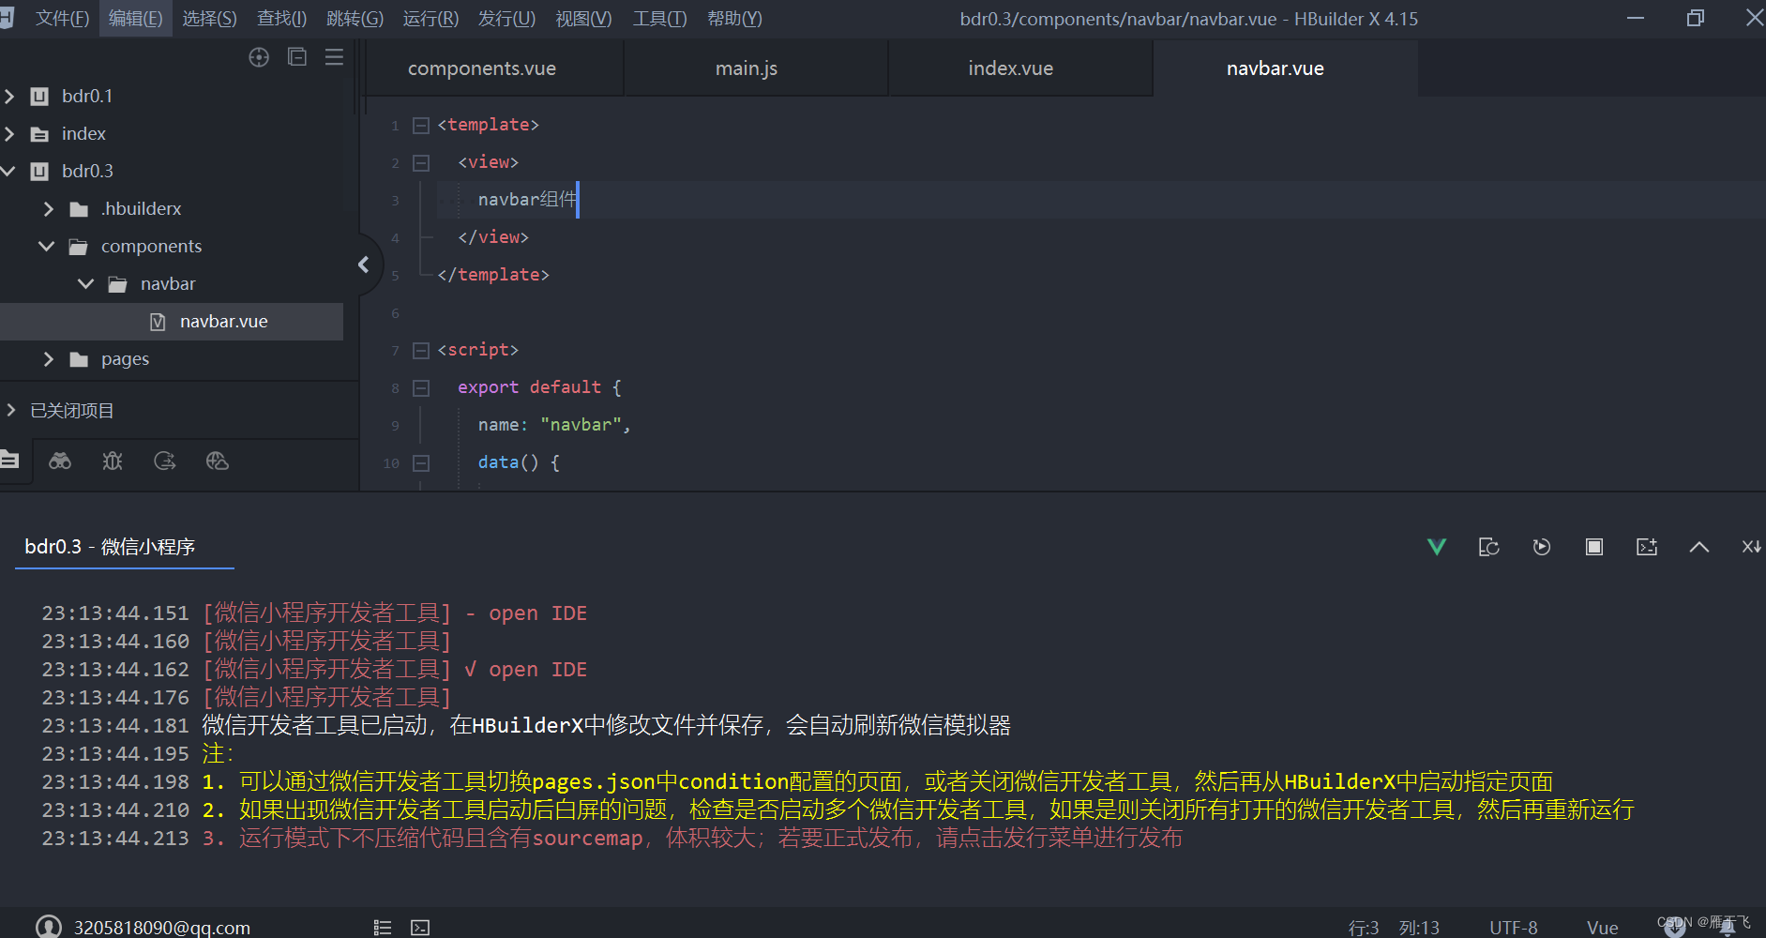Fold the script block on line 7
Screen dimensions: 1766x938
point(421,350)
